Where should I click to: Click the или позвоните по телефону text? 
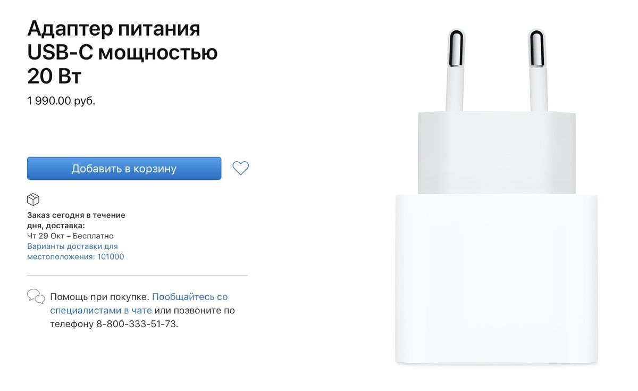click(x=141, y=317)
